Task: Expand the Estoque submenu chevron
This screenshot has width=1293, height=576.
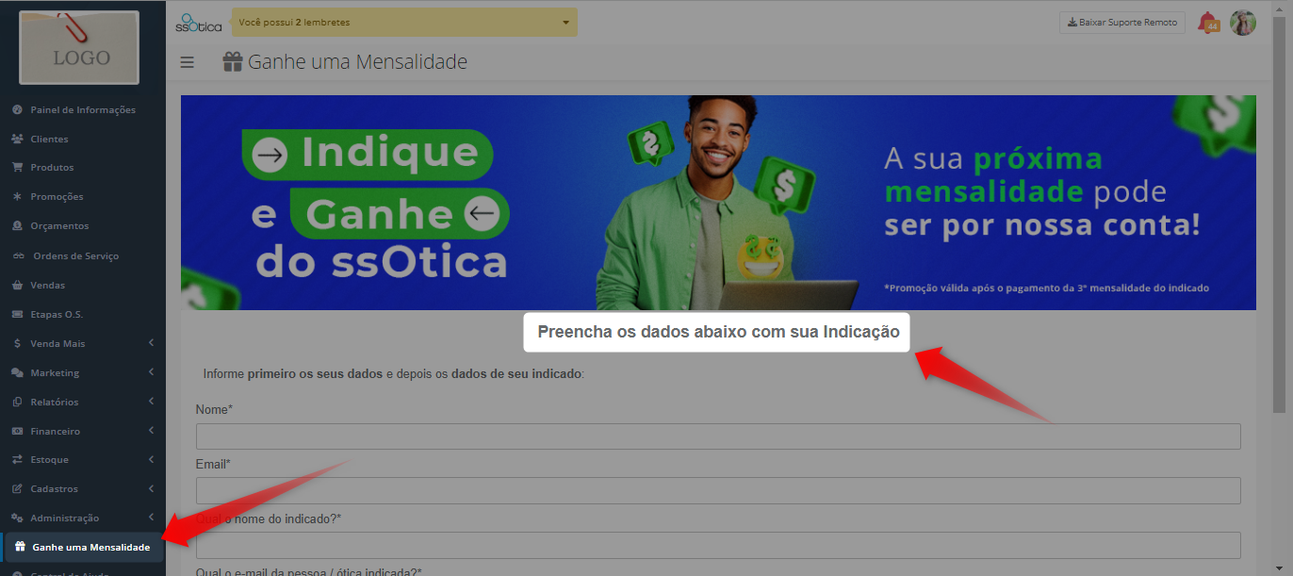Action: [152, 459]
